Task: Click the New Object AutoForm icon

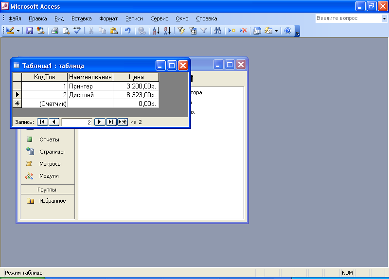Action: [268, 31]
